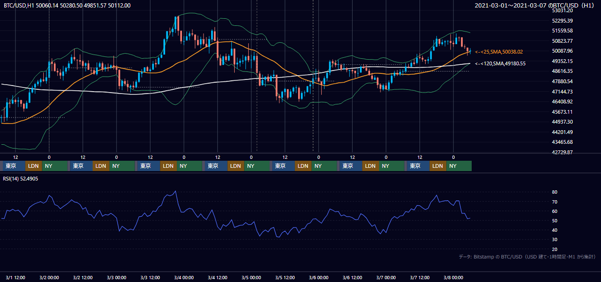
Task: Select the 25 SMA 50038.02 label
Action: [x=499, y=52]
